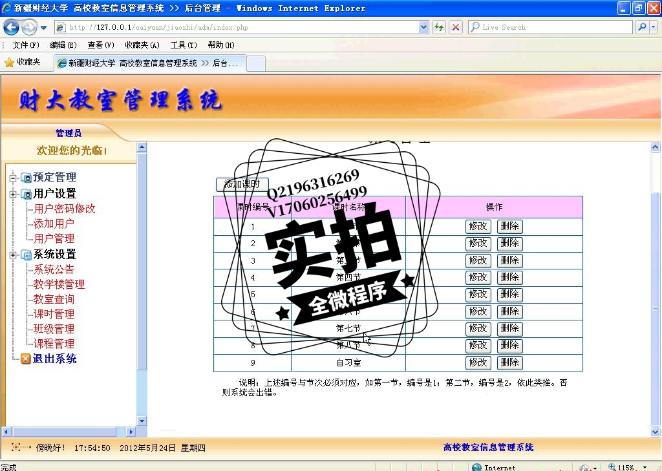The width and height of the screenshot is (662, 471).
Task: Click the 退出系统 logout link
Action: point(54,359)
